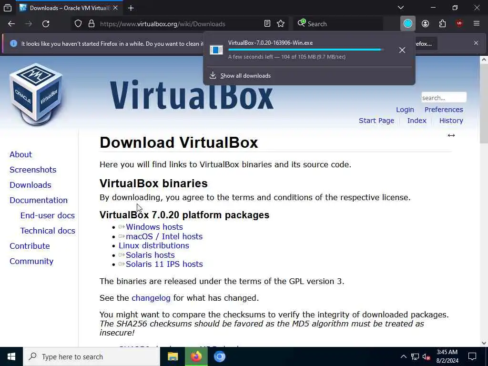Open Community in the sidebar
488x366 pixels.
(x=31, y=261)
